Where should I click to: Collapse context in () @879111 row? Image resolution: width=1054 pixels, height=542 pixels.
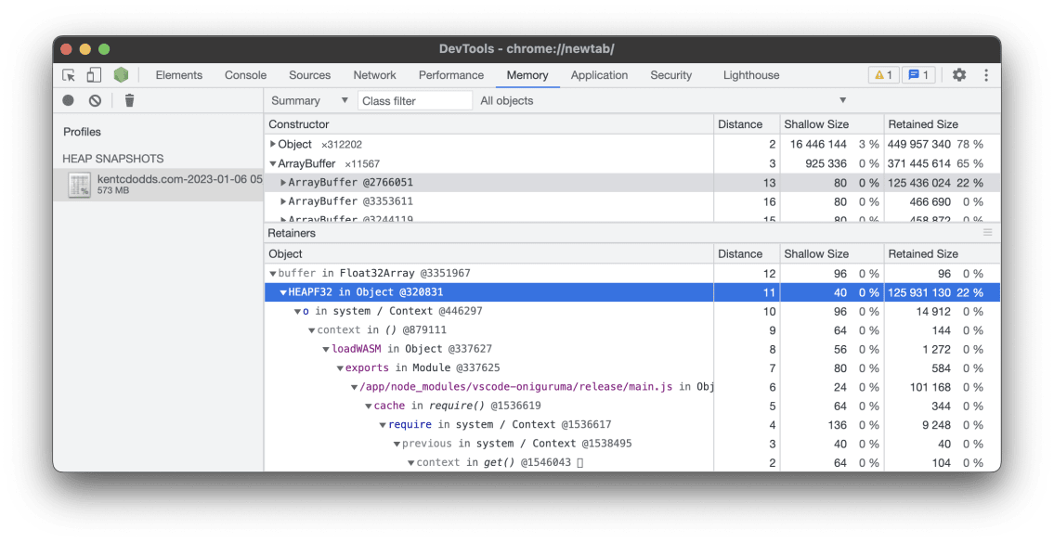[x=312, y=330]
